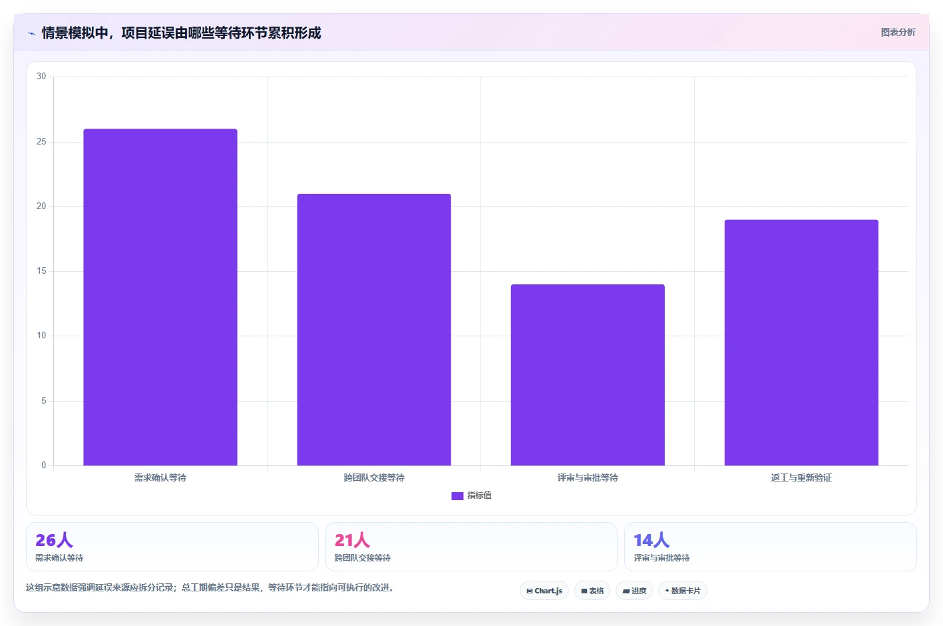
Task: Click the 指标值 legend label
Action: click(479, 495)
